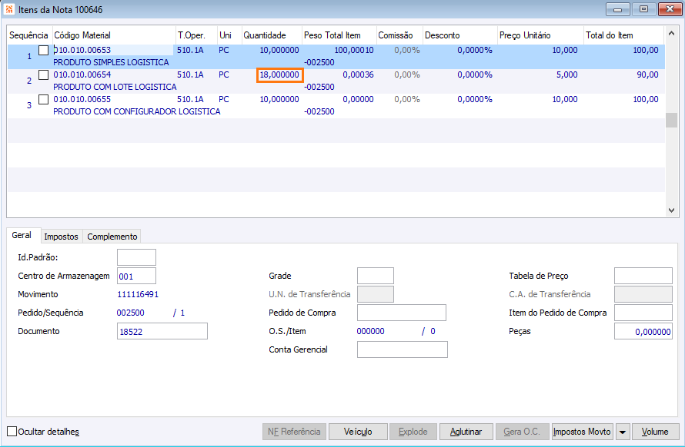Focus the Grade input field
The image size is (685, 447).
point(376,276)
